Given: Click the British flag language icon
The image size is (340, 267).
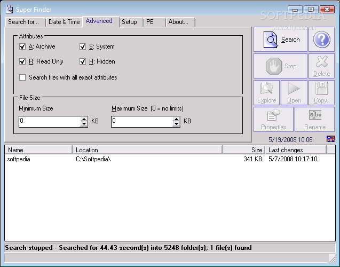Looking at the screenshot, I should tap(331, 139).
